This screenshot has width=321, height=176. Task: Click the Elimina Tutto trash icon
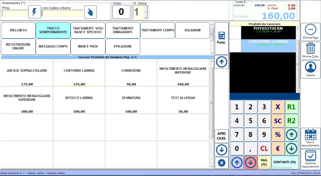click(x=310, y=51)
